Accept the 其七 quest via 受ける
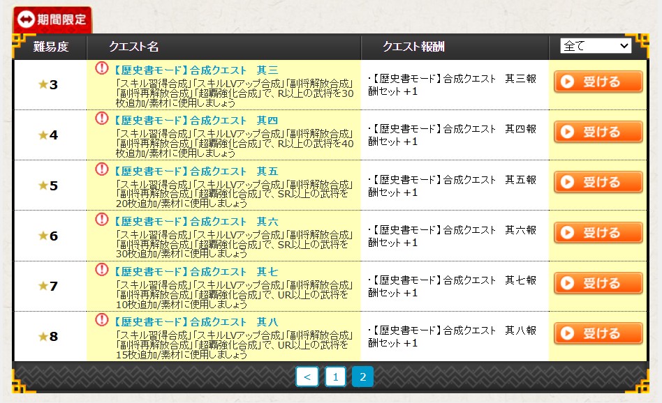 point(598,283)
